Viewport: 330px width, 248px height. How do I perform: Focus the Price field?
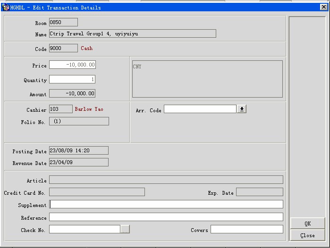(72, 65)
